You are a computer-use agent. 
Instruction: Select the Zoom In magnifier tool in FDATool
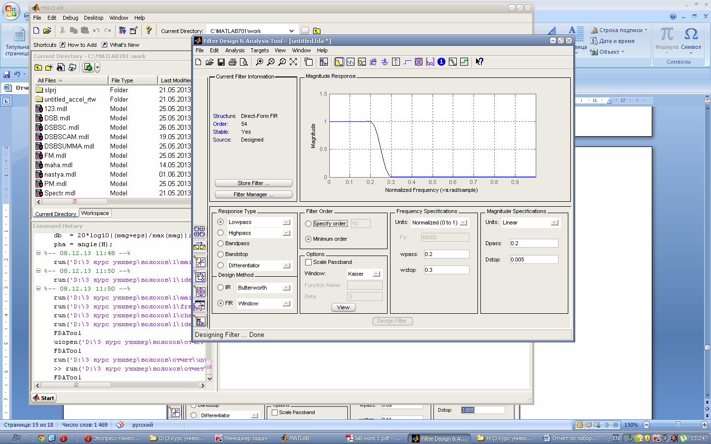[259, 62]
